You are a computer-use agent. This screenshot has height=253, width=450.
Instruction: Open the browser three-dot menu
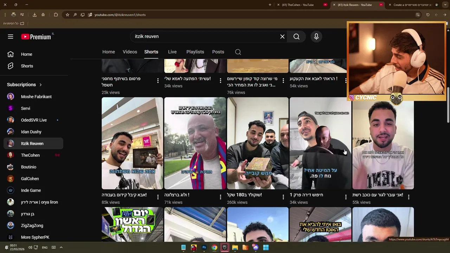click(x=5, y=15)
